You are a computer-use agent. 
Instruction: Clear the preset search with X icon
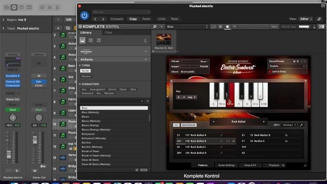142,101
